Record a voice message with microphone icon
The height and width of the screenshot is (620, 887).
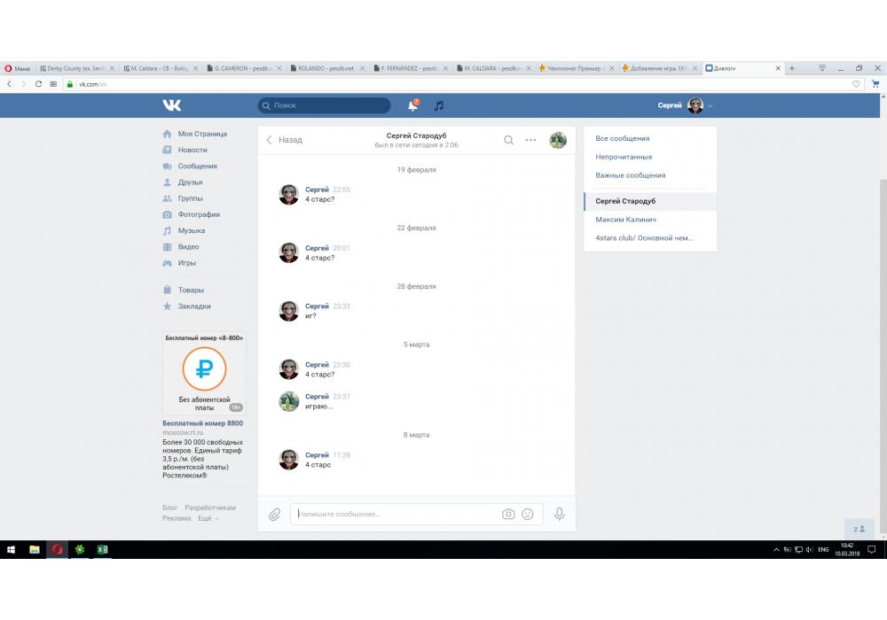tap(560, 514)
